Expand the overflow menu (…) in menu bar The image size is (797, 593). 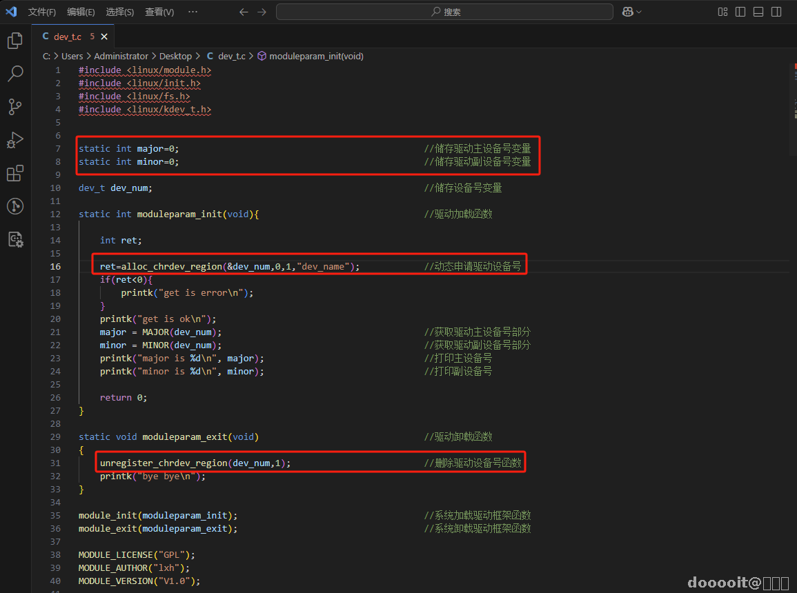point(193,12)
